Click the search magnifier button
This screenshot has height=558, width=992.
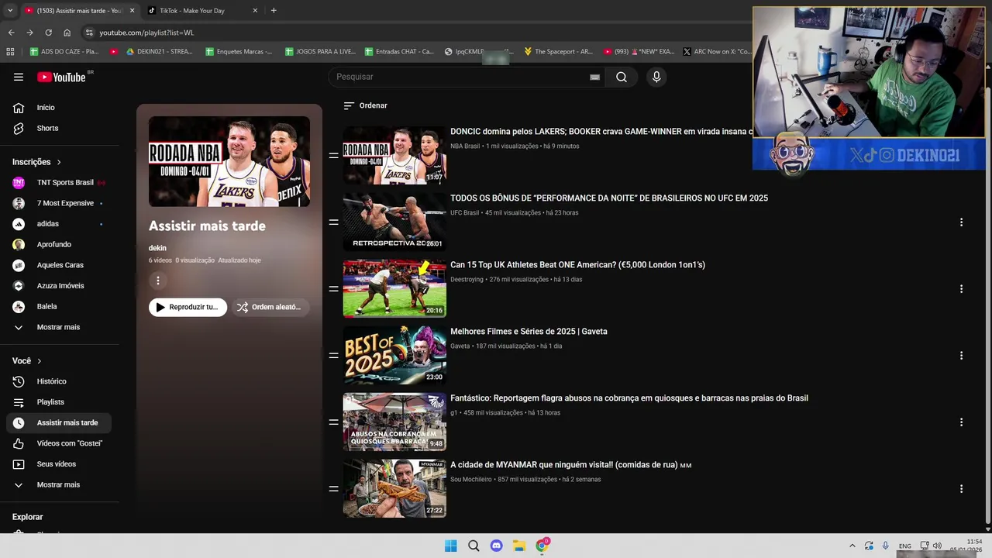[622, 77]
